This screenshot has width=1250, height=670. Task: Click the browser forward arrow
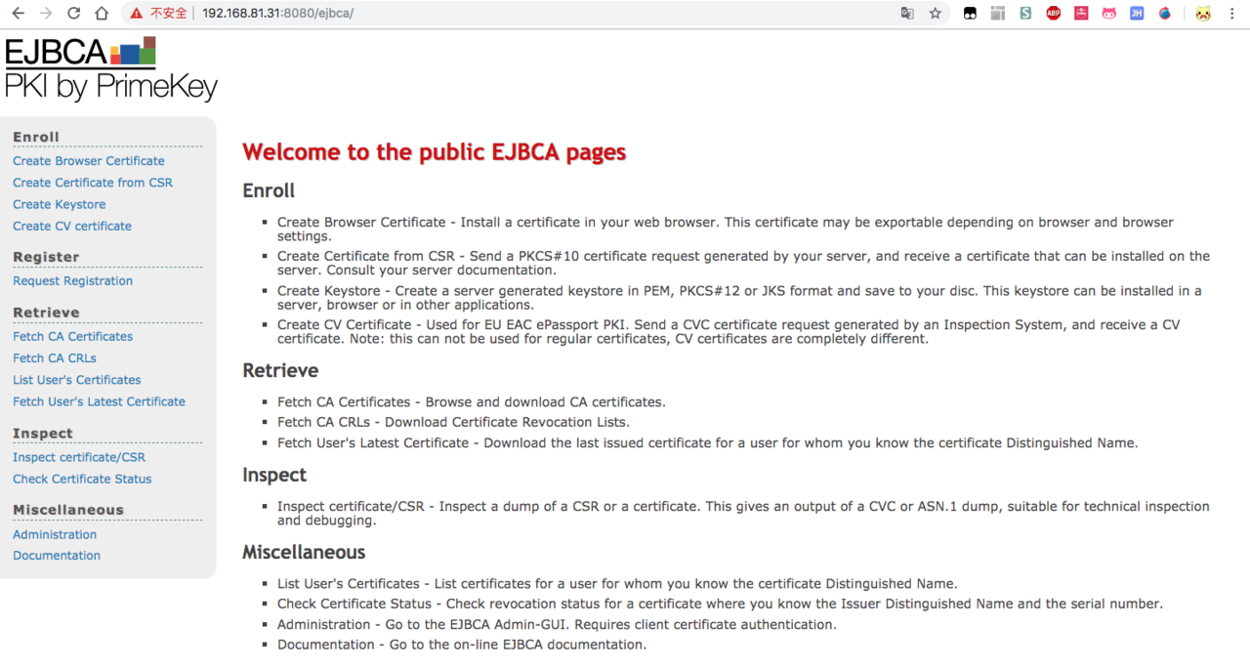click(x=46, y=14)
